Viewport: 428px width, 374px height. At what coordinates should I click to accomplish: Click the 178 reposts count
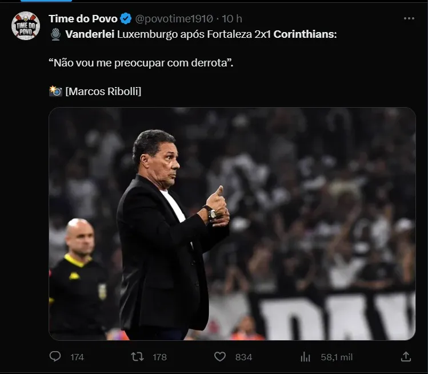tap(159, 357)
